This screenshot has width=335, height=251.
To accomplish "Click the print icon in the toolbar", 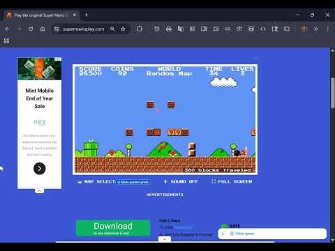I will coord(169,29).
